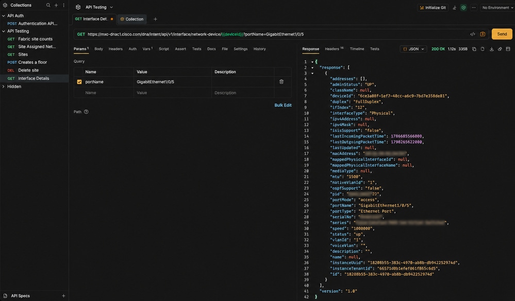Switch to the Assert tab
Viewport: 515px width, 301px height.
coord(180,49)
